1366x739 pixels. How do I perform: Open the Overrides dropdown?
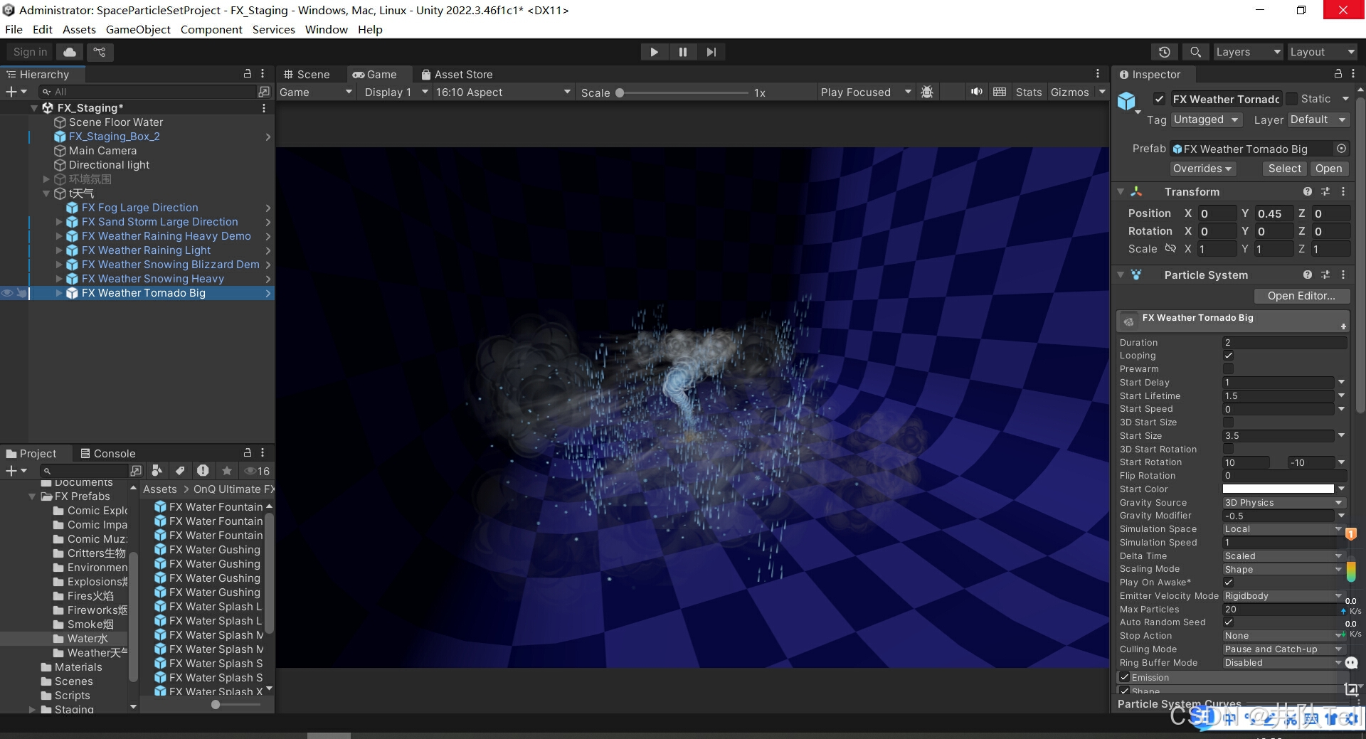click(1202, 169)
